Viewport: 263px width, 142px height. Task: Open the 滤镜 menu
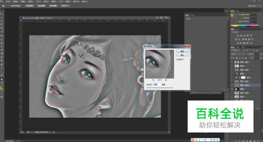[x=54, y=2]
